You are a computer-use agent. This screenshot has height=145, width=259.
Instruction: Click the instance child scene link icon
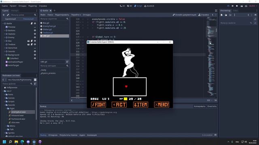click(8, 15)
